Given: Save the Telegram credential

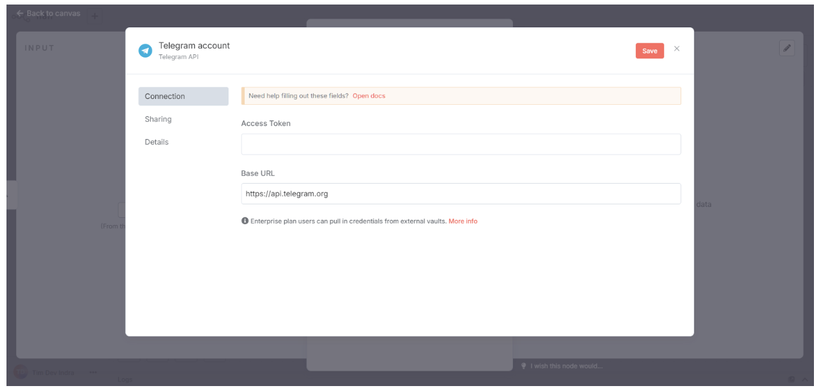Looking at the screenshot, I should tap(650, 50).
